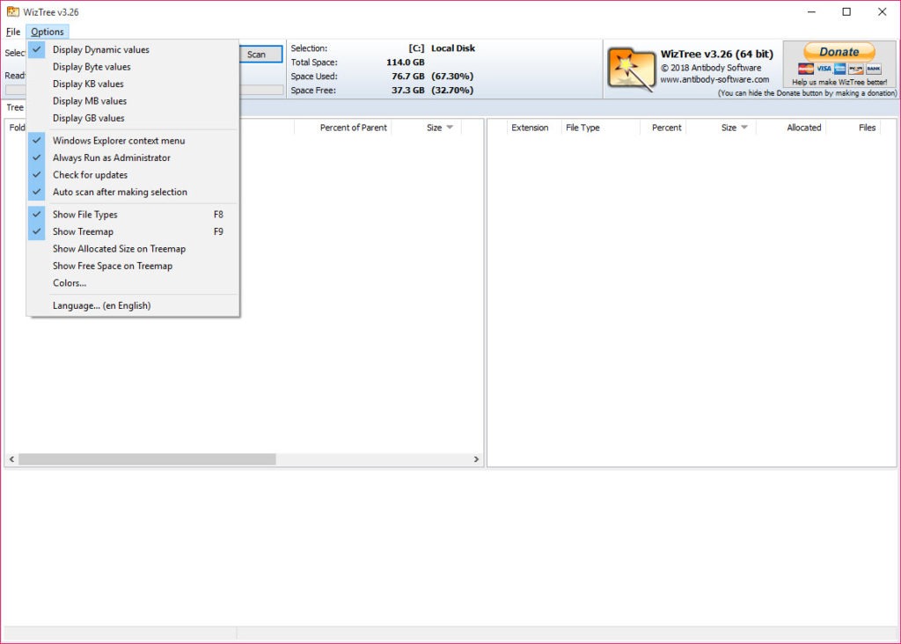Click the Space Free 37.3 GB value
The height and width of the screenshot is (644, 901).
(x=408, y=91)
